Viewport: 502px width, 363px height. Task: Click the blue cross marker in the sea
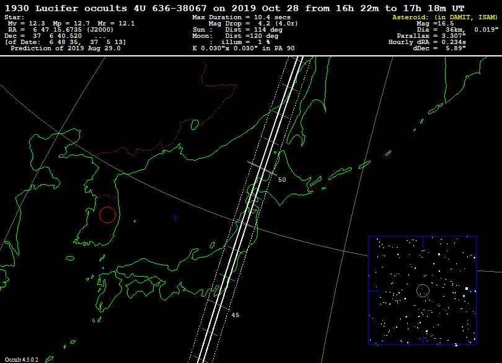click(x=175, y=218)
